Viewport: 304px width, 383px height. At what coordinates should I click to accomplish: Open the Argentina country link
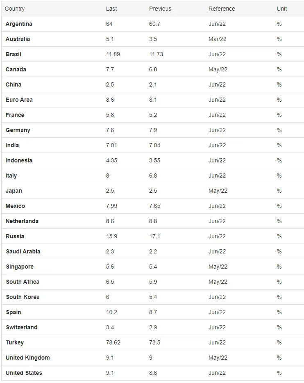coord(19,24)
